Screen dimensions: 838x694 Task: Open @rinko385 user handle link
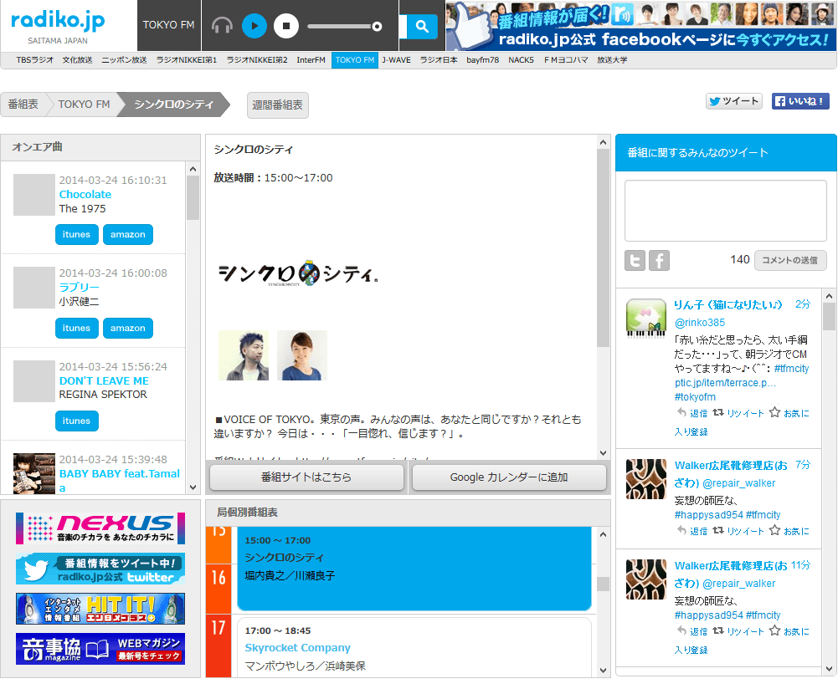pyautogui.click(x=700, y=323)
